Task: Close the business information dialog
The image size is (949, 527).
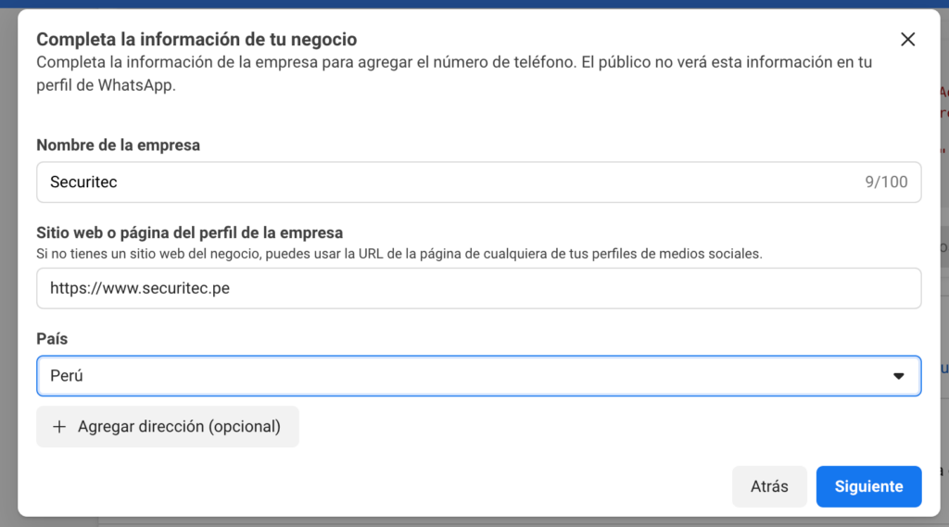Action: pyautogui.click(x=907, y=39)
